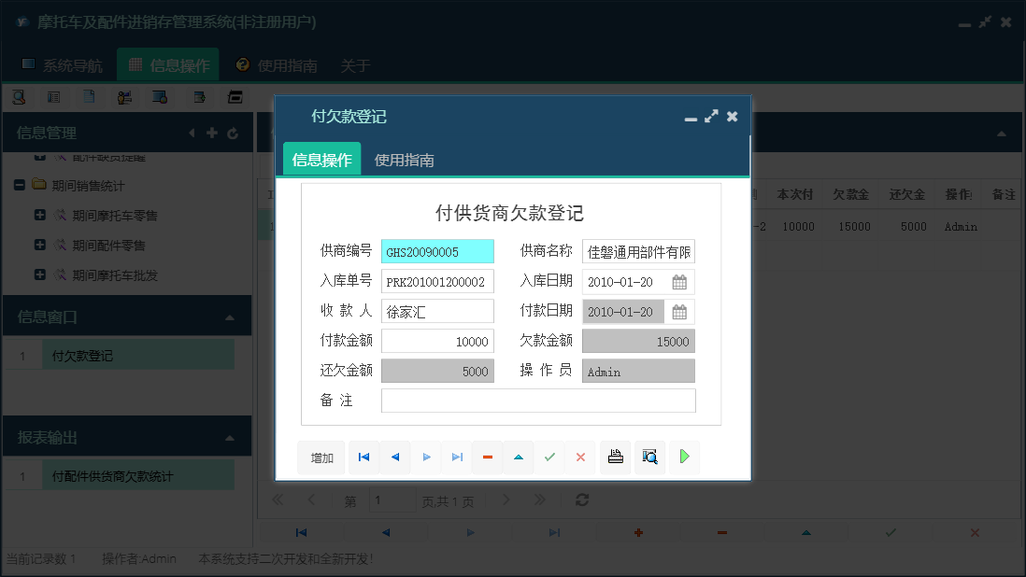Click the refresh icon on the pagination bar
Screen dimensions: 1026x577
pyautogui.click(x=581, y=500)
